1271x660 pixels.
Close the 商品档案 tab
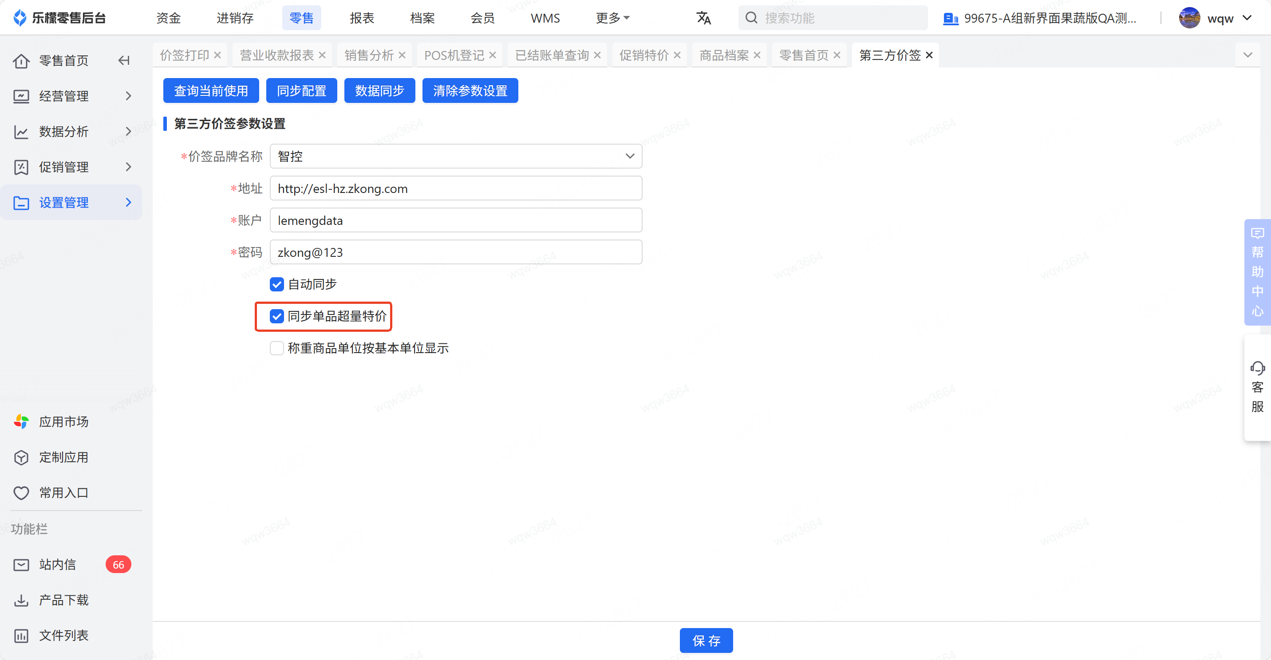click(x=757, y=55)
